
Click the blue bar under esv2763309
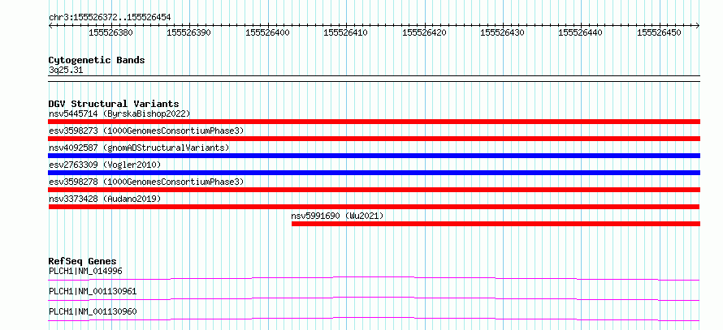pyautogui.click(x=374, y=173)
